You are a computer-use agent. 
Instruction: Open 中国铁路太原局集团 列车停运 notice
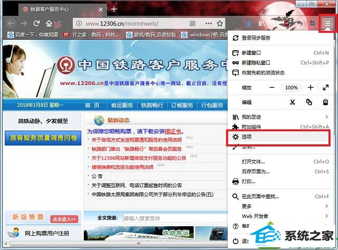[x=153, y=195]
